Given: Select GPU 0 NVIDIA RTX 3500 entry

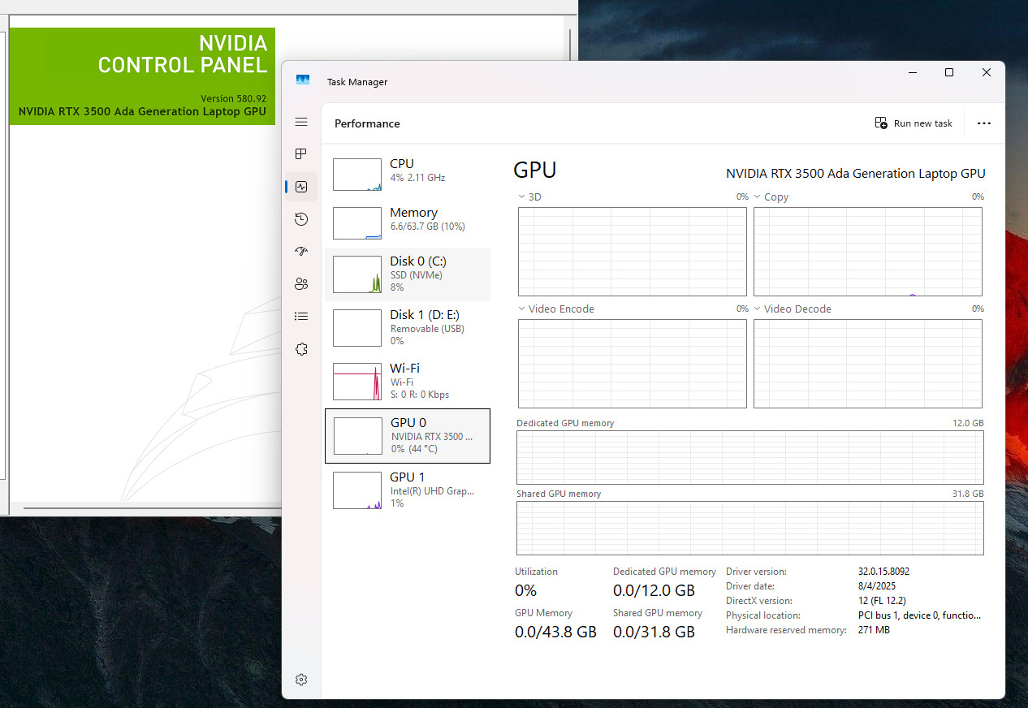Looking at the screenshot, I should click(408, 436).
